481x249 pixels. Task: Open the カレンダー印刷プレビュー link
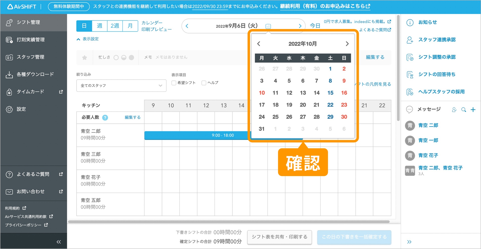click(156, 26)
